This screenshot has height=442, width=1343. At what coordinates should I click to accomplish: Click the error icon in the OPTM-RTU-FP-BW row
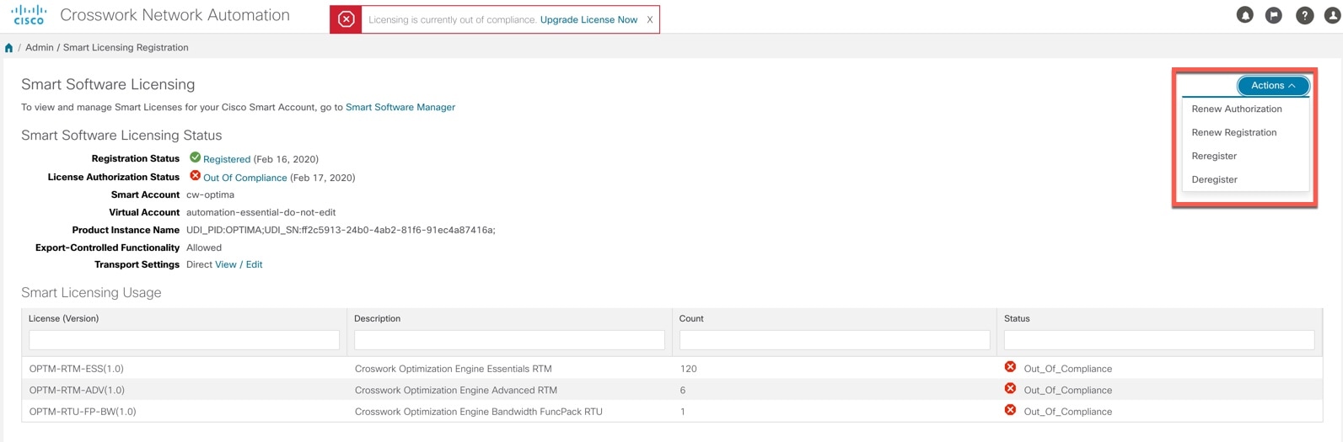click(1010, 410)
